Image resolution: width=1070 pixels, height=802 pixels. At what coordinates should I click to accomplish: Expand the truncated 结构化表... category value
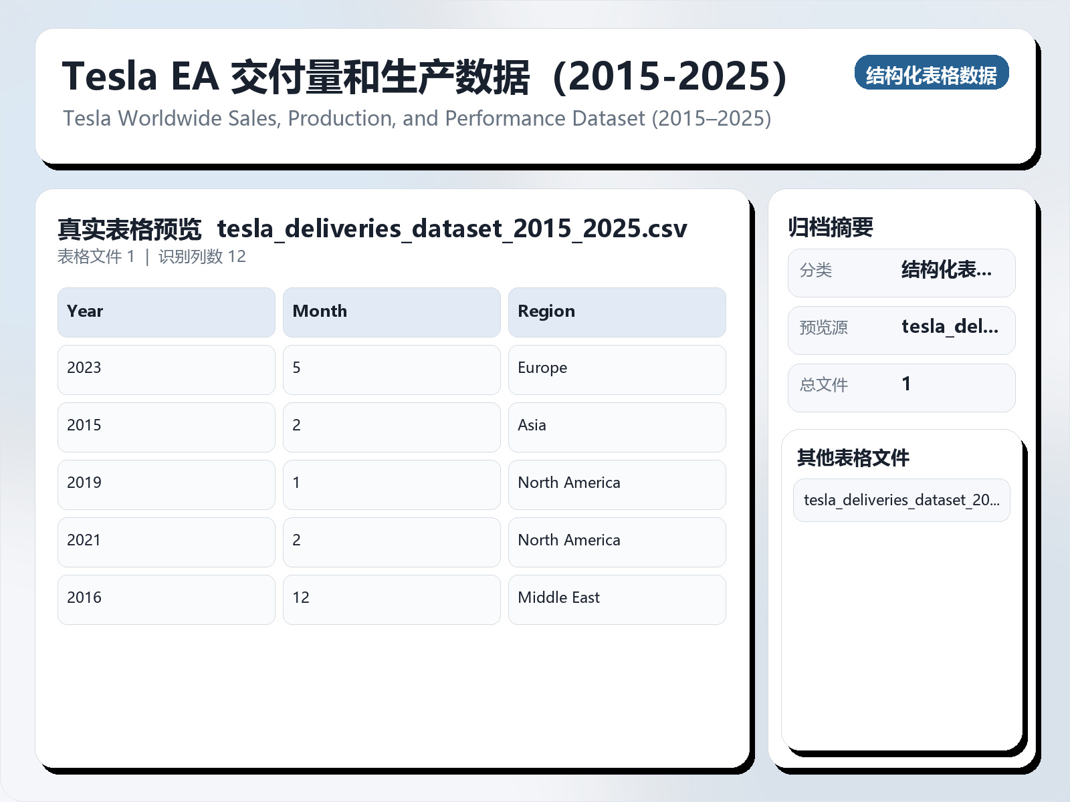coord(948,271)
